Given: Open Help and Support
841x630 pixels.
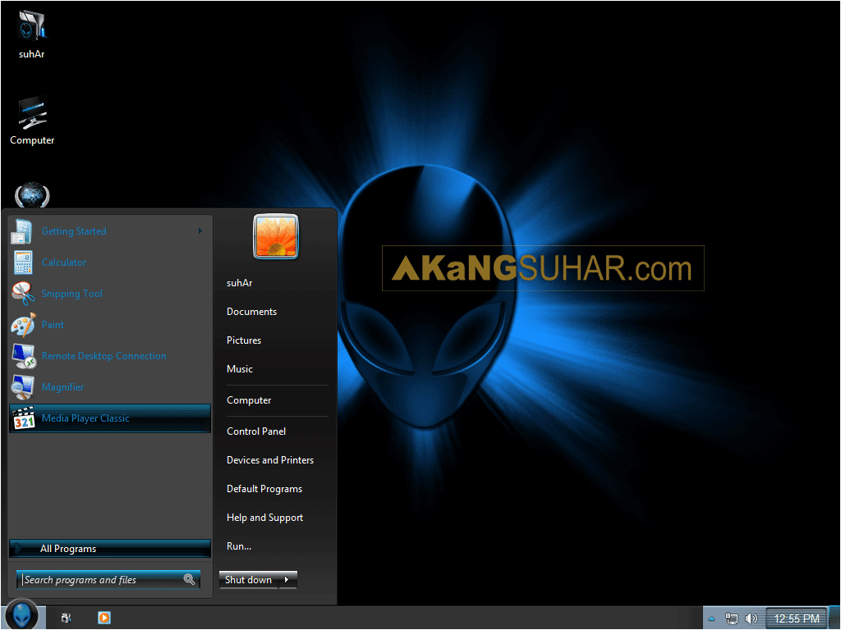Looking at the screenshot, I should [264, 518].
